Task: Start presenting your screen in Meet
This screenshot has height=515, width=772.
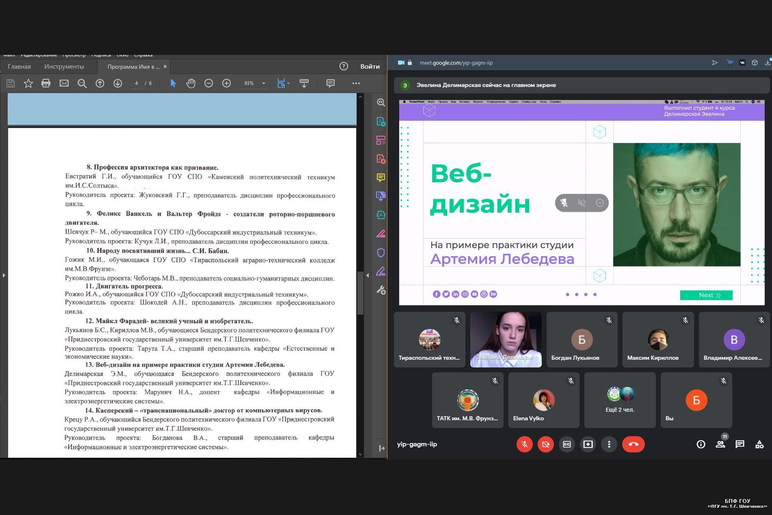Action: point(588,444)
